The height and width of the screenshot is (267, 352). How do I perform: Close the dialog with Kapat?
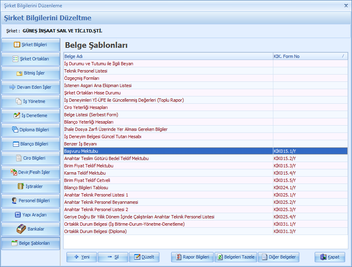pyautogui.click(x=330, y=257)
